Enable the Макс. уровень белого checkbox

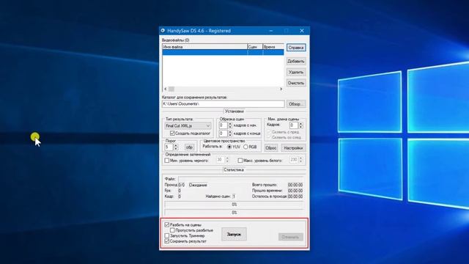pos(240,161)
